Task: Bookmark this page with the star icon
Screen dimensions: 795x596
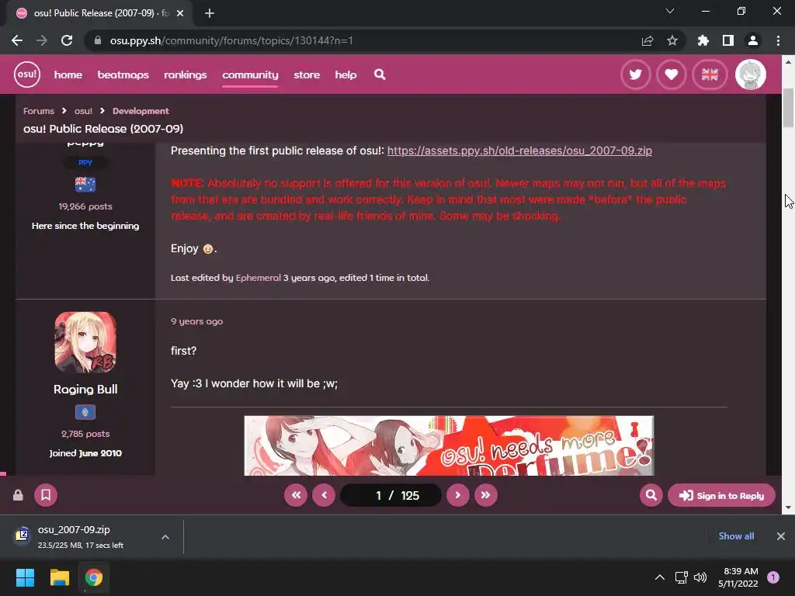Action: coord(672,40)
